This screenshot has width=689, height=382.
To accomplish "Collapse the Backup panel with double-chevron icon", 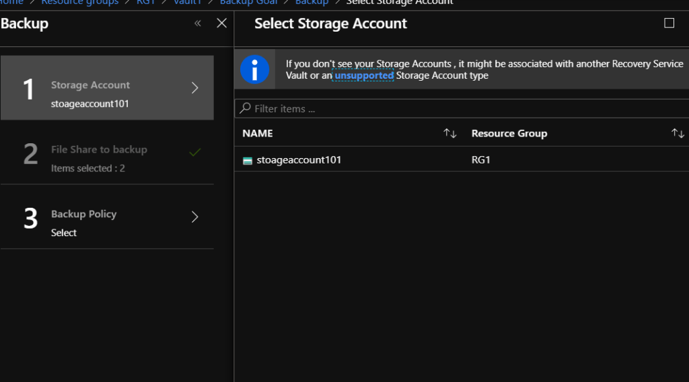I will pos(198,24).
